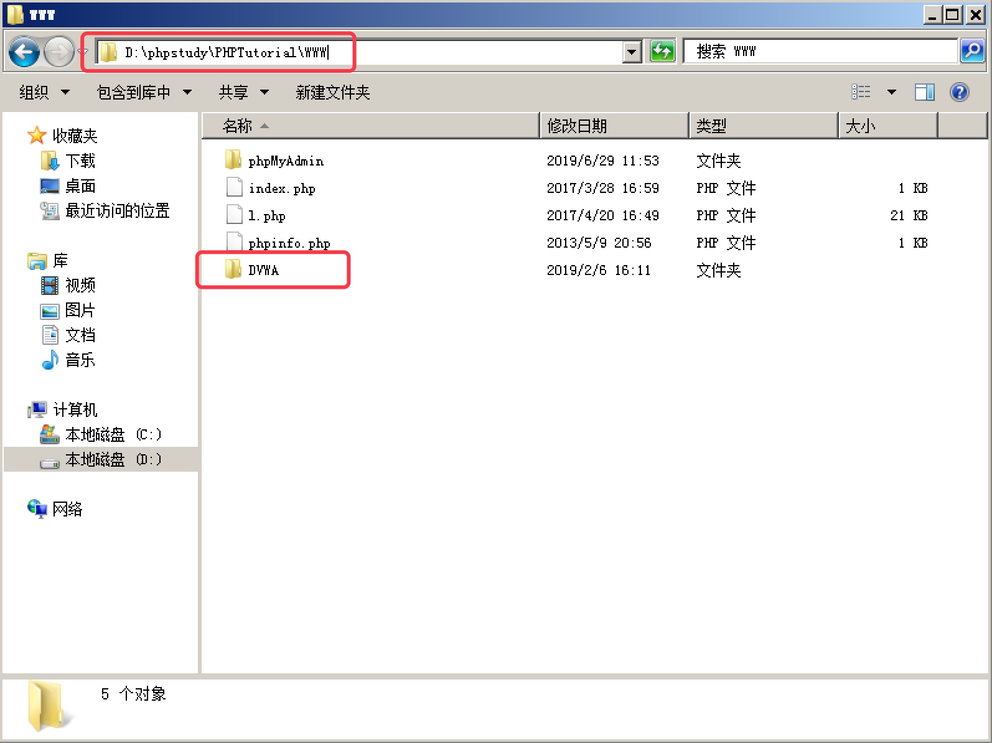Viewport: 992px width, 743px height.
Task: Click the 桌面 icon in Favorites
Action: click(50, 185)
